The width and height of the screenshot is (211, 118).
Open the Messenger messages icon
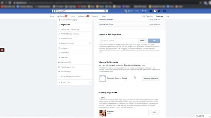(155, 11)
